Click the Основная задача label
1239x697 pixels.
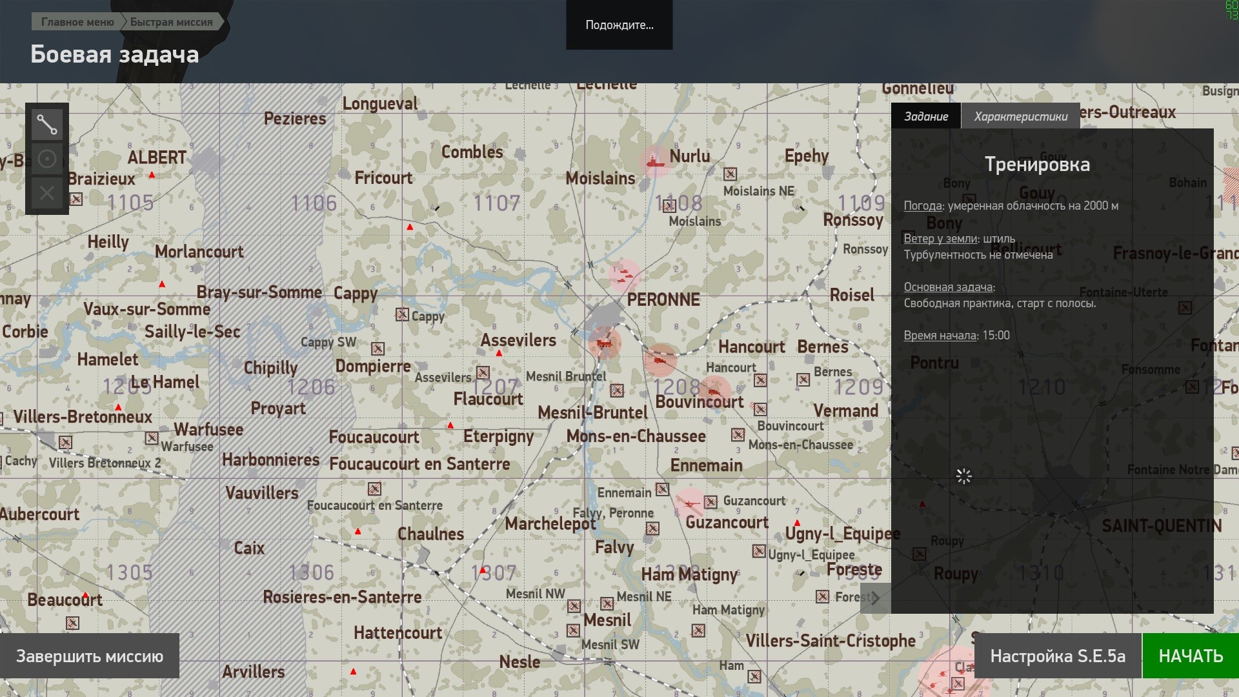pos(948,287)
